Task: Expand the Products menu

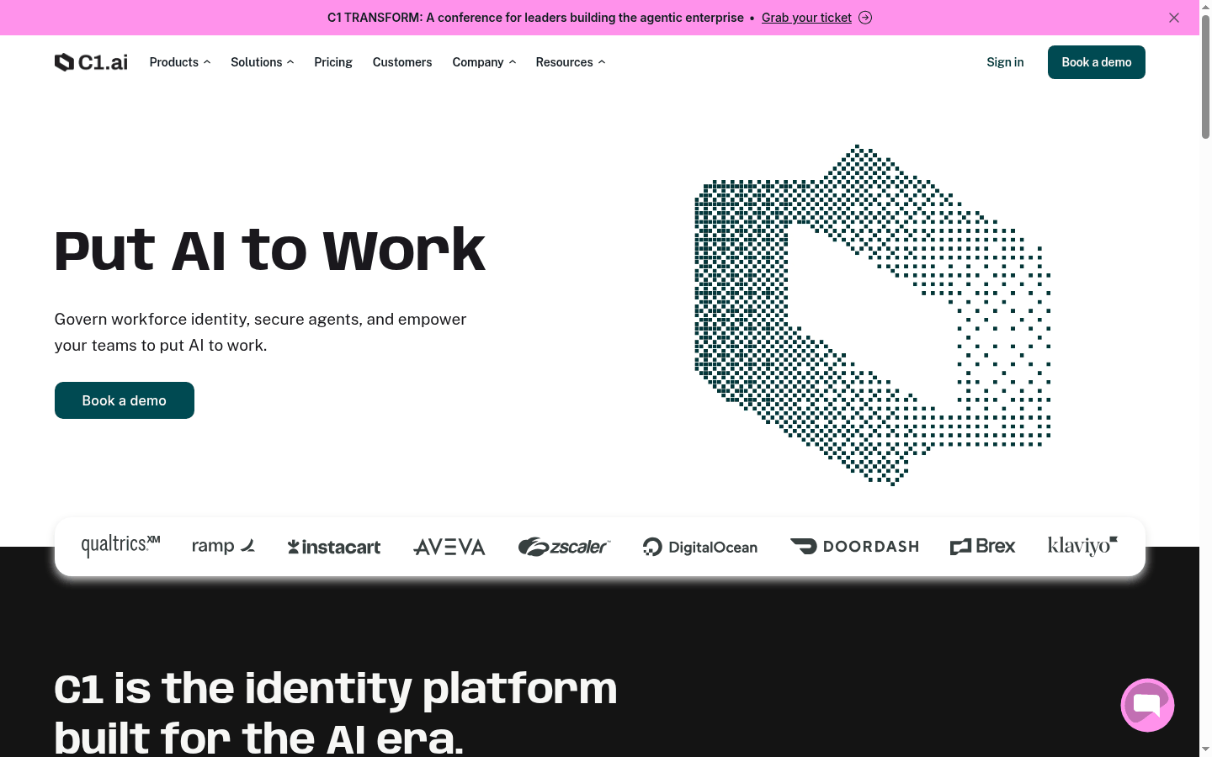Action: [180, 62]
